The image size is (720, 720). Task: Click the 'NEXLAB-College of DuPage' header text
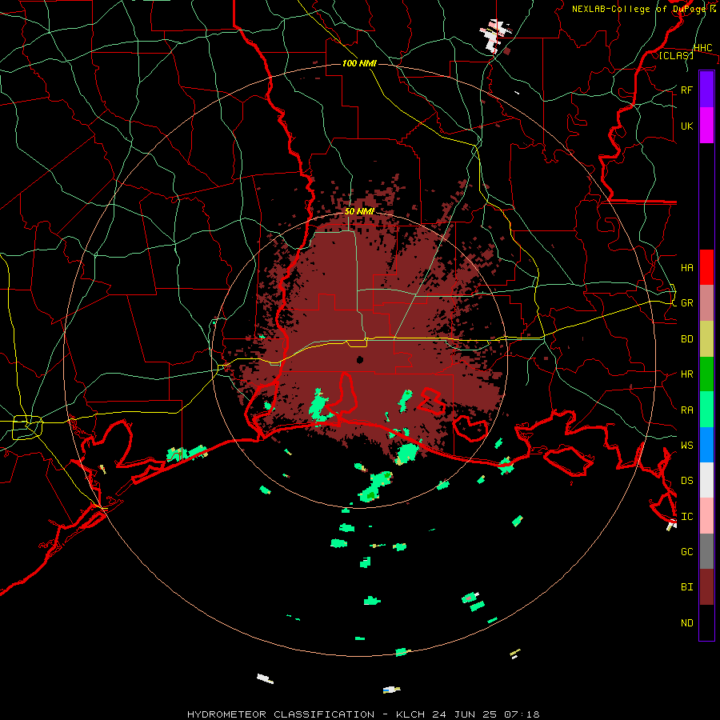tap(640, 9)
